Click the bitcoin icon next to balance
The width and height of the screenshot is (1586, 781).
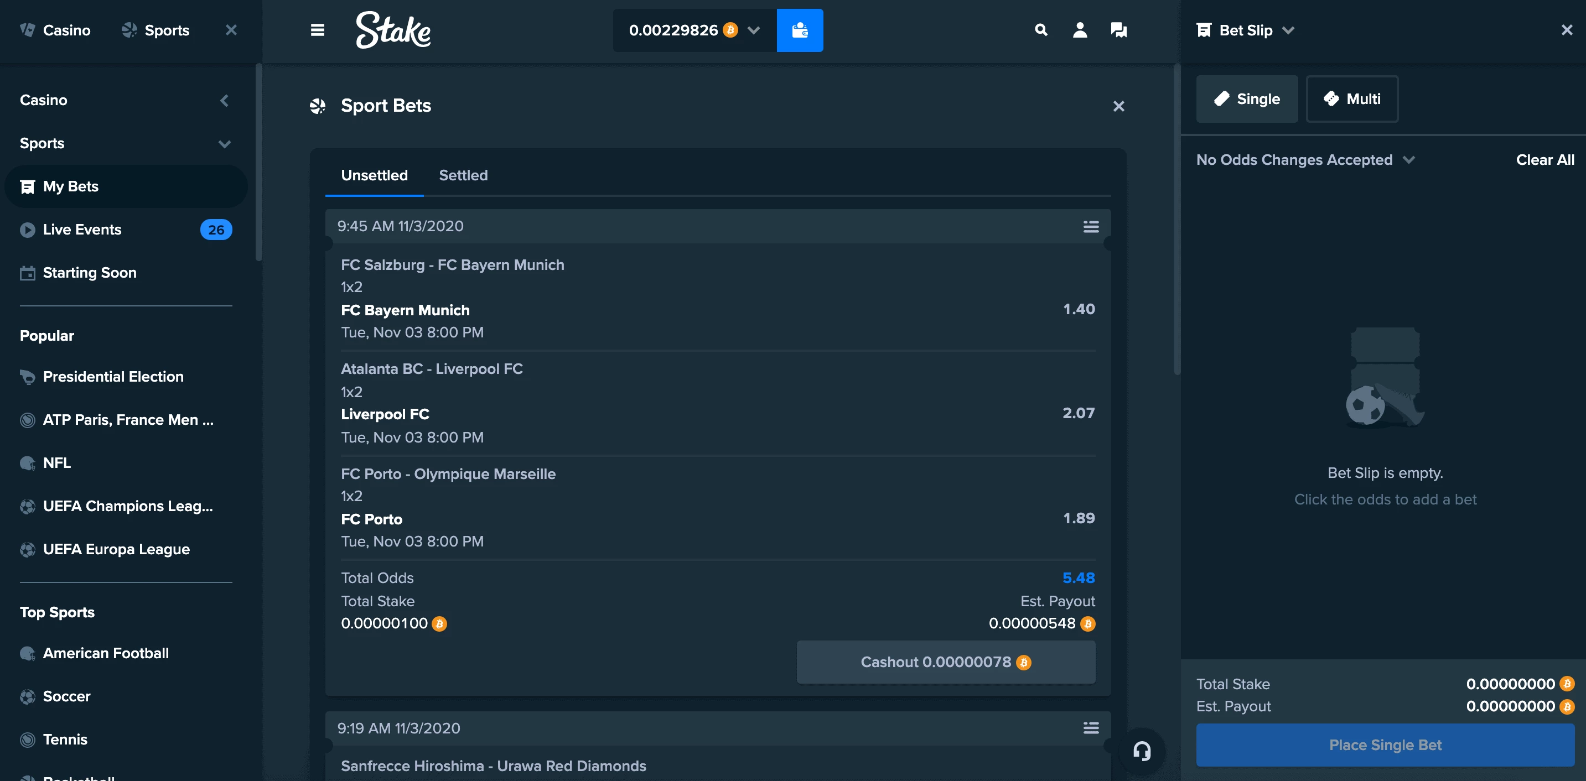(730, 30)
